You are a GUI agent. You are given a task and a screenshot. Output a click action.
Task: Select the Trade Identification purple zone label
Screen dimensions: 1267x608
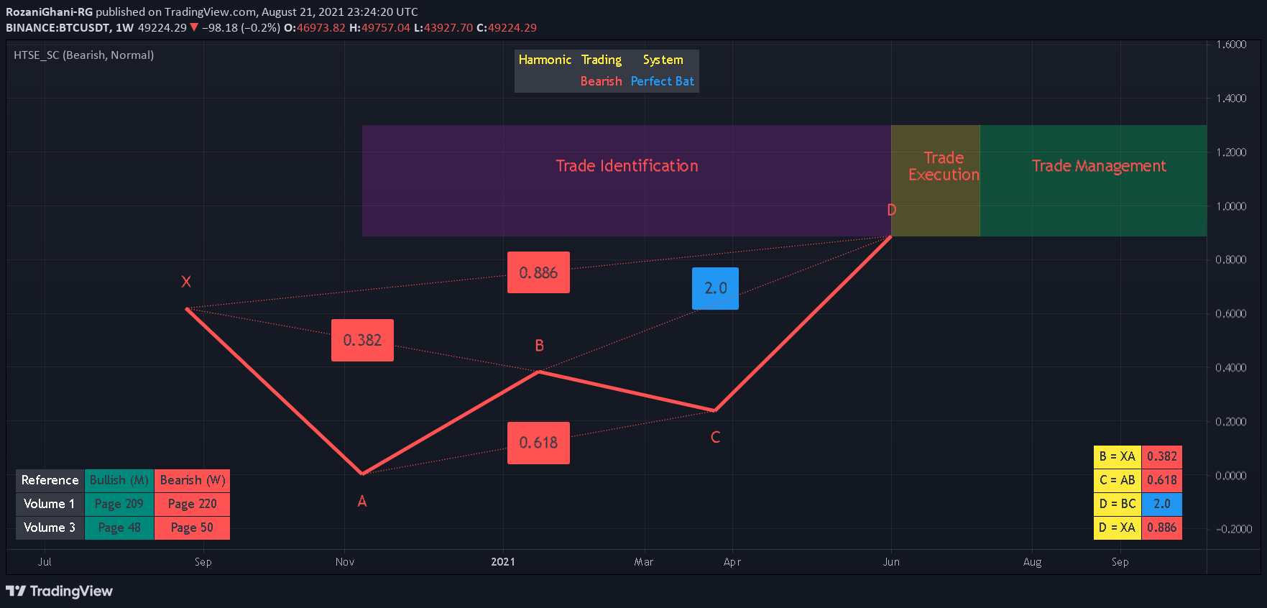[x=627, y=166]
